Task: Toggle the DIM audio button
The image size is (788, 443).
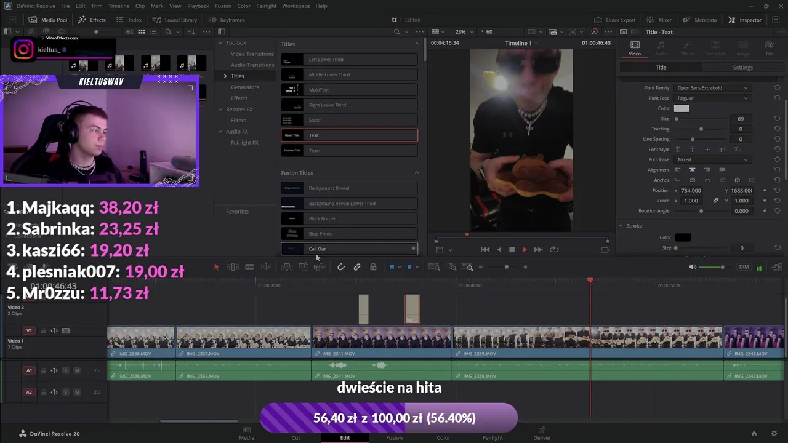Action: (744, 267)
